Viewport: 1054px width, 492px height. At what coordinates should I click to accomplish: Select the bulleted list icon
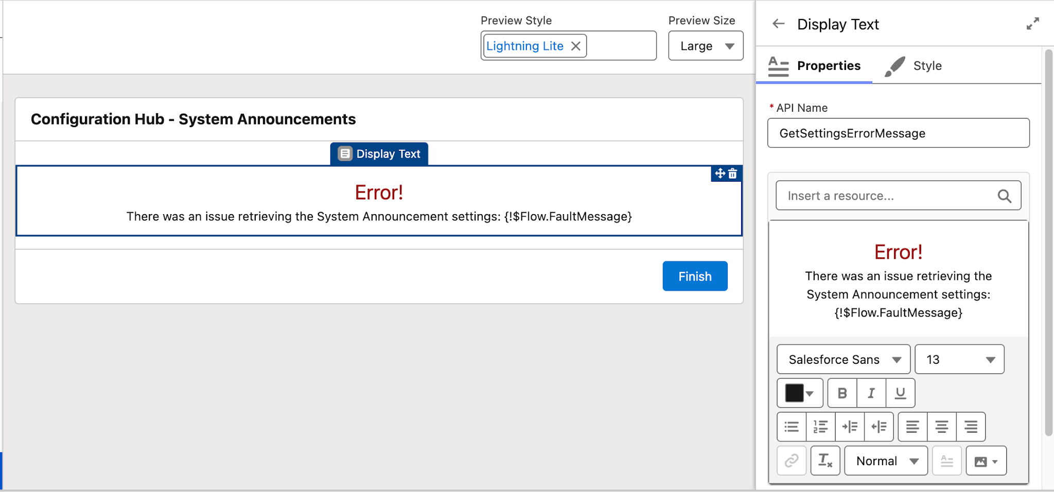pyautogui.click(x=792, y=427)
